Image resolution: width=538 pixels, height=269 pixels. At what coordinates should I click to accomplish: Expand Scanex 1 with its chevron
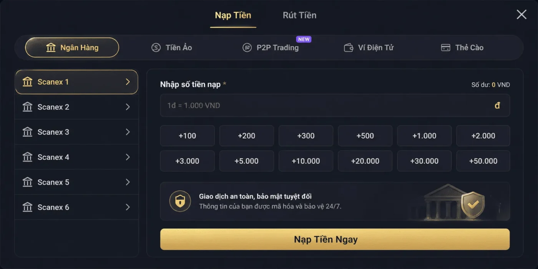click(x=128, y=82)
